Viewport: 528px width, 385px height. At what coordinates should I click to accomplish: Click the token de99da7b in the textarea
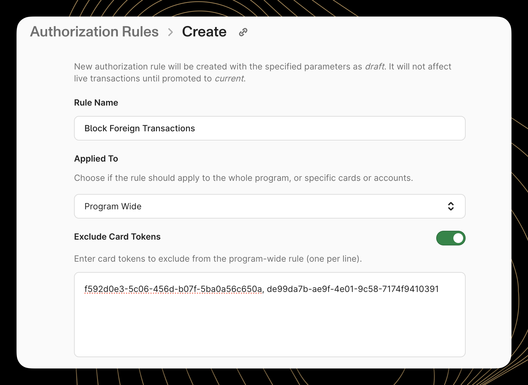[352, 288]
